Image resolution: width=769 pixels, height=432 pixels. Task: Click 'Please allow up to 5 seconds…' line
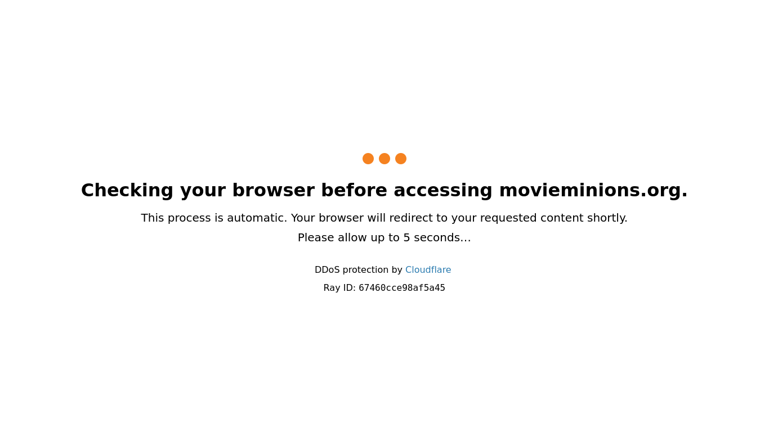384,238
